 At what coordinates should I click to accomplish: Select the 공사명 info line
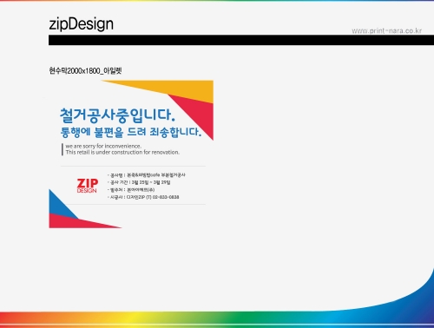click(147, 175)
